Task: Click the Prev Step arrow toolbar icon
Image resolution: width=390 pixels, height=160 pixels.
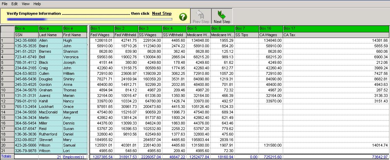Action: coord(201,17)
